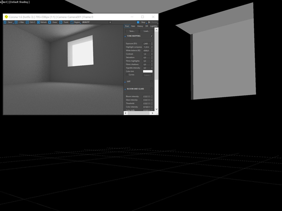The image size is (282, 211).
Task: Open the History tab
Action: (x=140, y=26)
